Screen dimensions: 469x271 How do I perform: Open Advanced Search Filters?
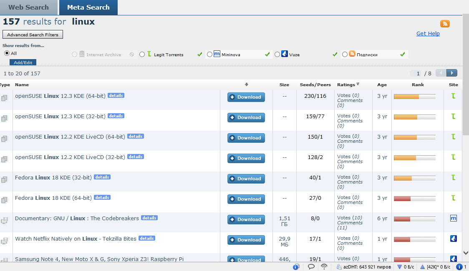tap(33, 35)
